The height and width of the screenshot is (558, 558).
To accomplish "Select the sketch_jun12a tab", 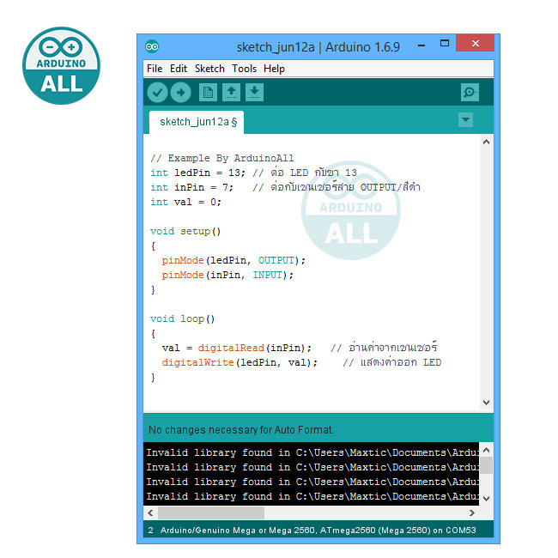I will coord(197,122).
